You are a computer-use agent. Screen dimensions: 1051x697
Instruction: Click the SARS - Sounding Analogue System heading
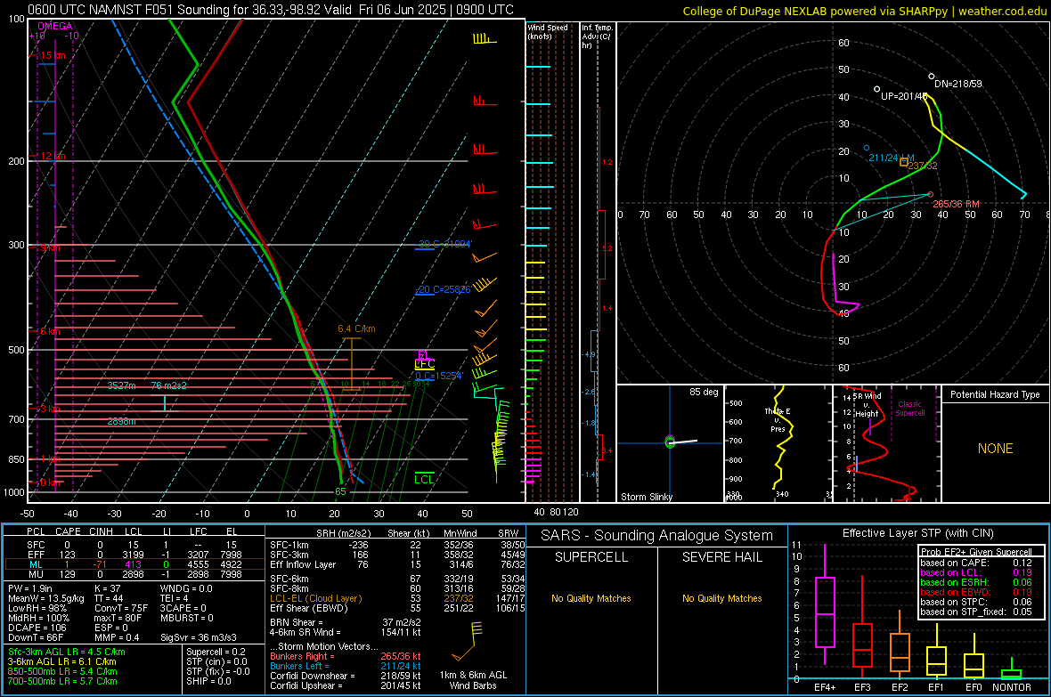(656, 536)
